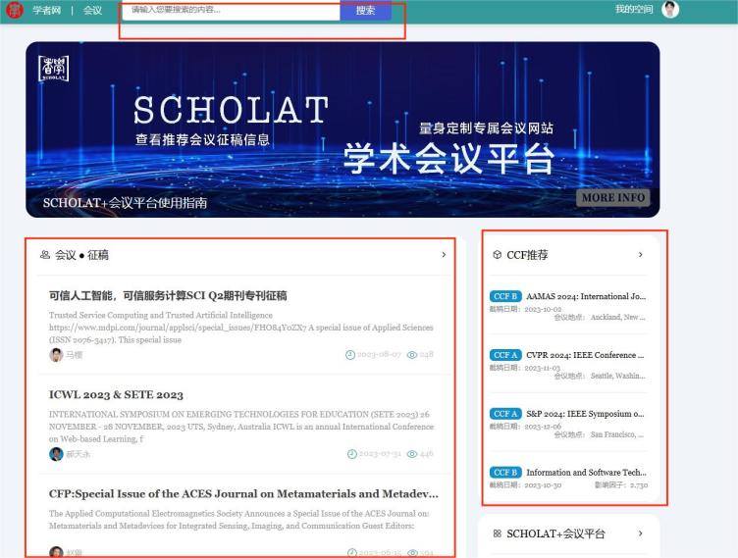Click the 会议●征稿 section people icon
The height and width of the screenshot is (558, 738).
45,255
